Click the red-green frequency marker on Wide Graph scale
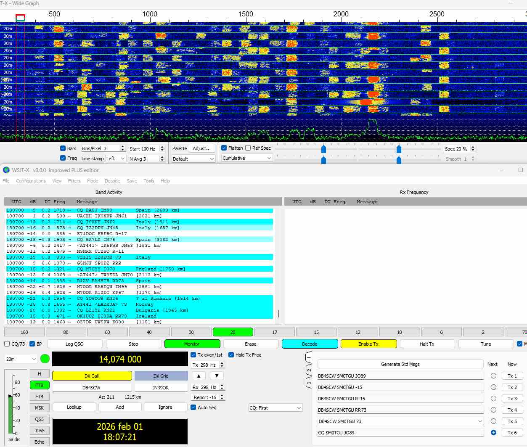This screenshot has height=447, width=527. click(x=20, y=18)
